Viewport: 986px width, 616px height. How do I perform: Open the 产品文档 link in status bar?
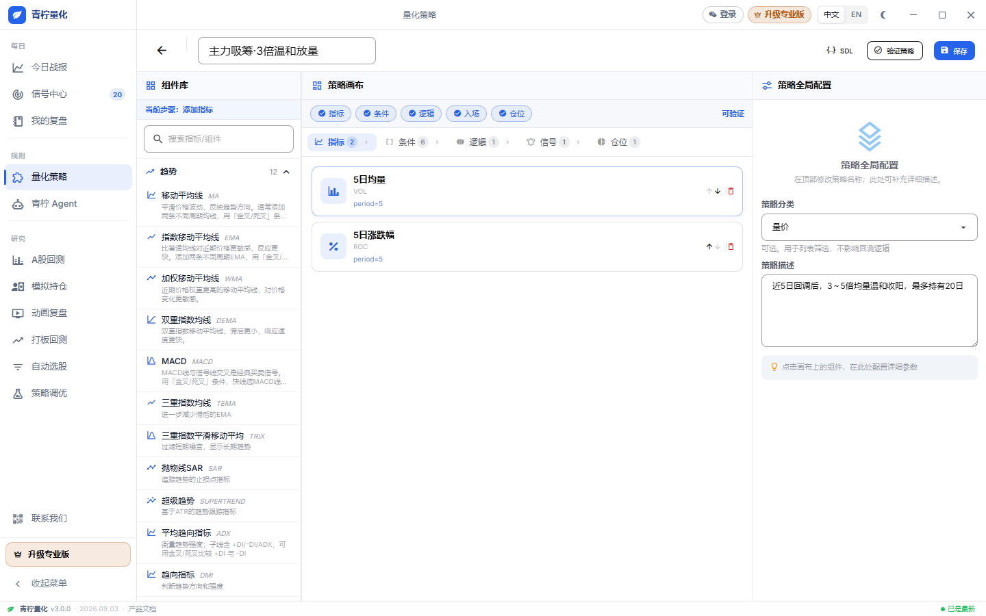(x=142, y=608)
